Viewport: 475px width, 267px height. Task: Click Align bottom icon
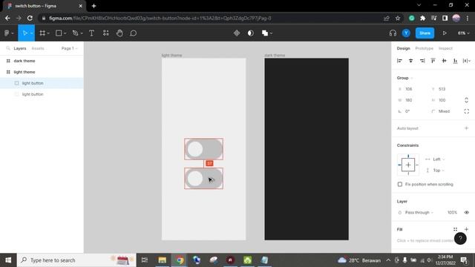click(x=455, y=61)
